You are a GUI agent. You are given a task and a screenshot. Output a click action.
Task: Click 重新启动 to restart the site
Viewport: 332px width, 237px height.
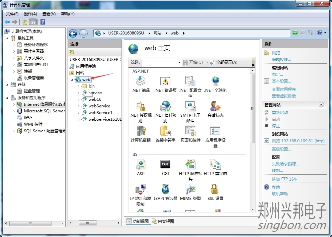pos(280,113)
